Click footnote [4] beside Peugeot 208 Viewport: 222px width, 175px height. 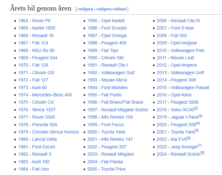click(x=198, y=123)
